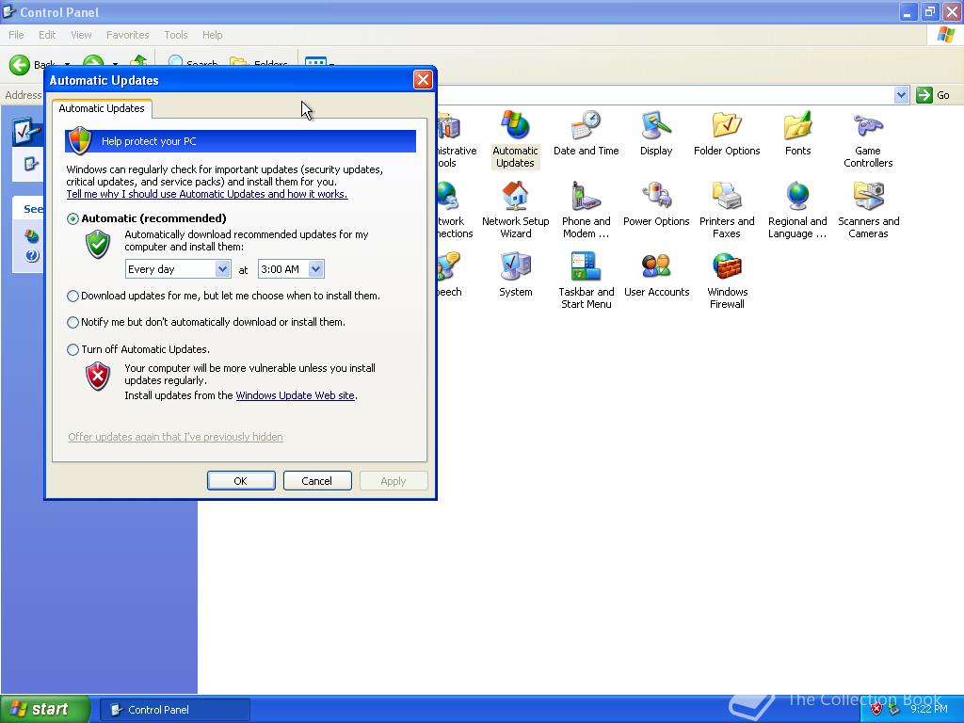Click the removable-hardware tray icon beside the clock
This screenshot has width=964, height=723.
pos(894,709)
